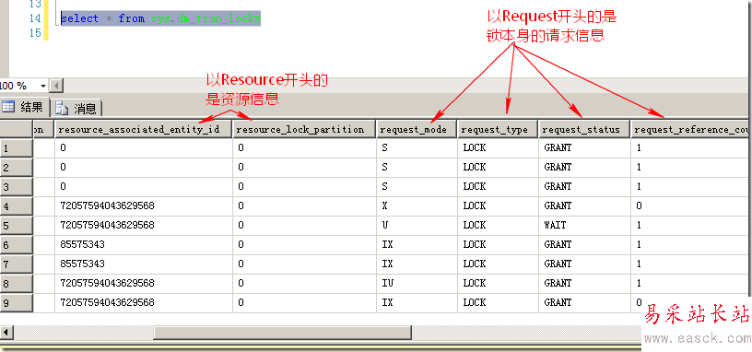The height and width of the screenshot is (352, 752).
Task: Select the request_reference_count column header
Action: (691, 129)
